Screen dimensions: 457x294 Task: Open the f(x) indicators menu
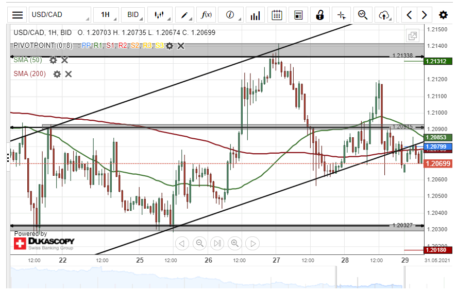coord(207,15)
